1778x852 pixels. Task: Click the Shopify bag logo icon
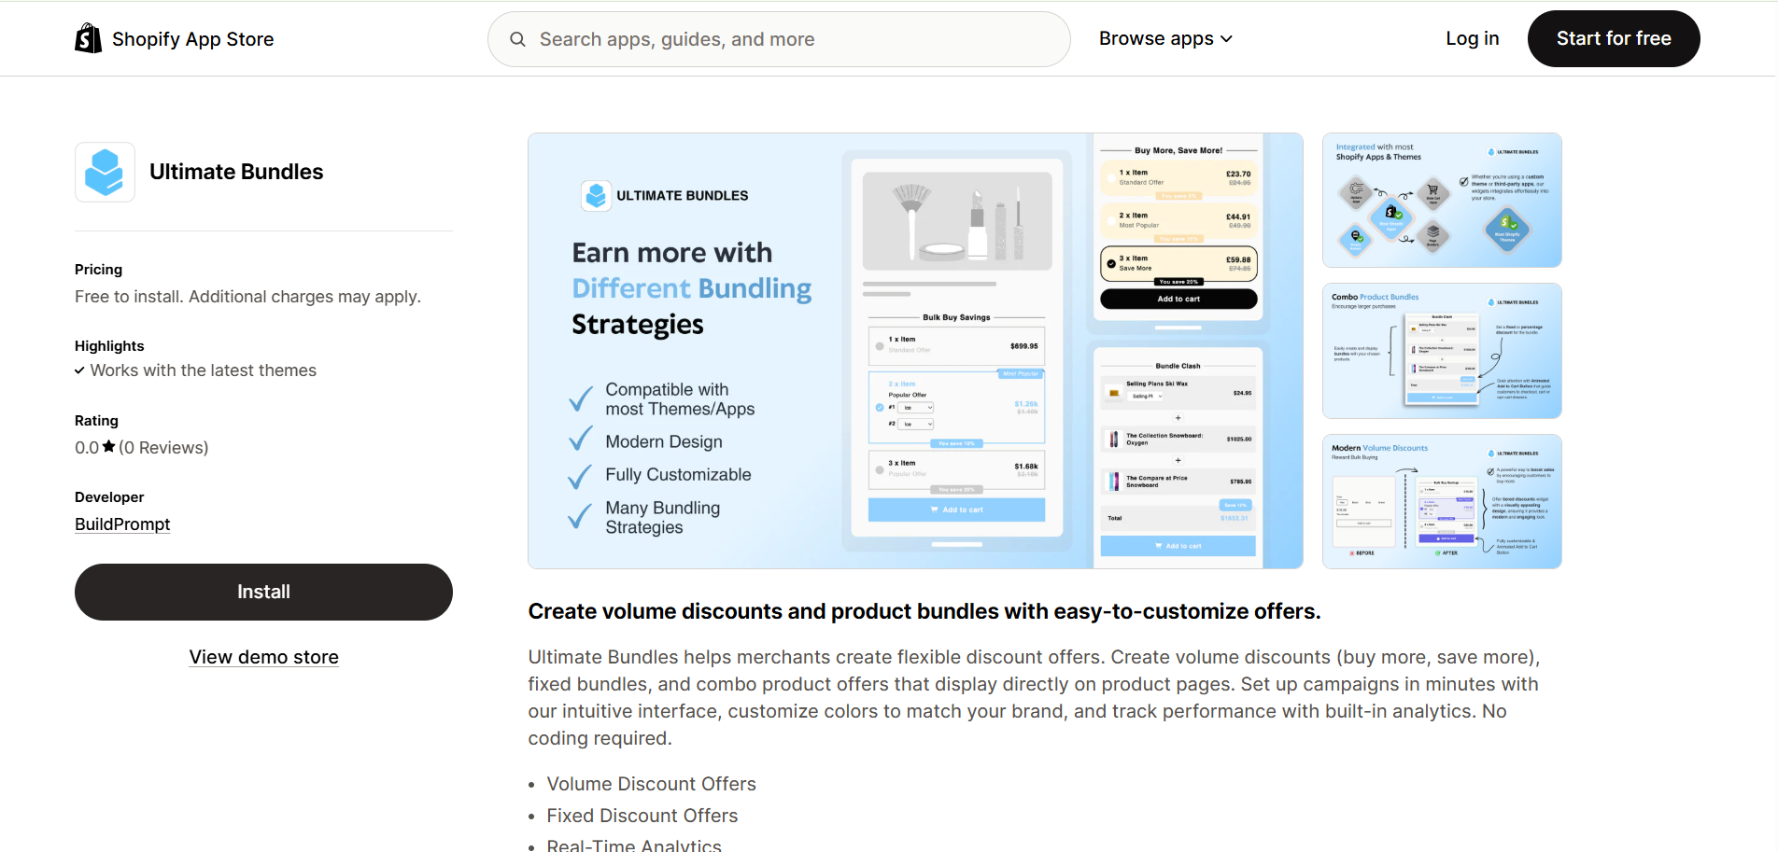click(x=88, y=38)
